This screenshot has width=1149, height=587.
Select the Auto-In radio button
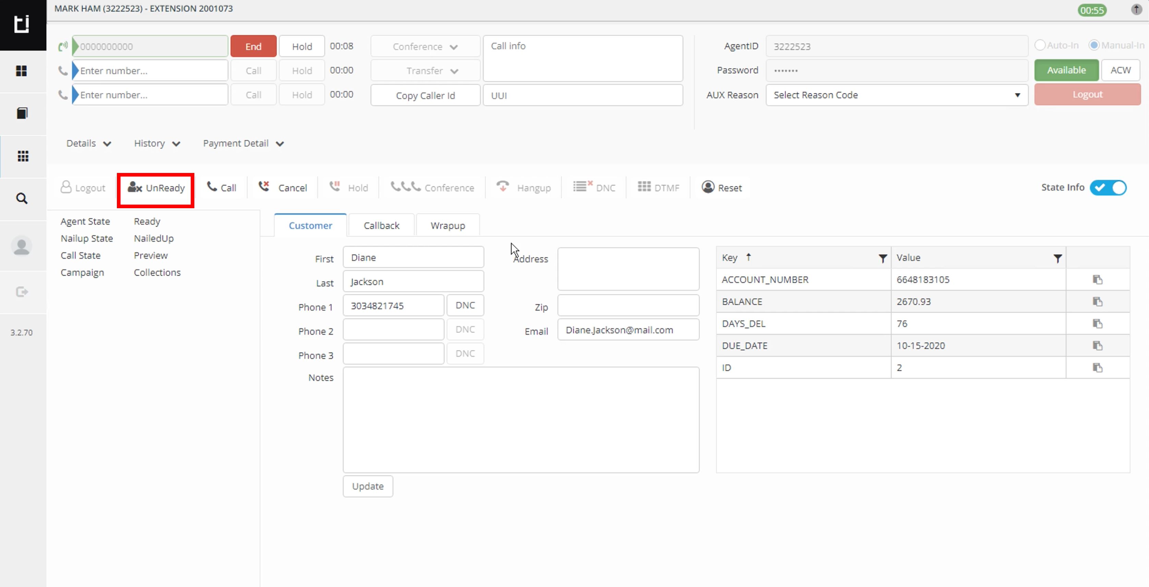(x=1040, y=45)
